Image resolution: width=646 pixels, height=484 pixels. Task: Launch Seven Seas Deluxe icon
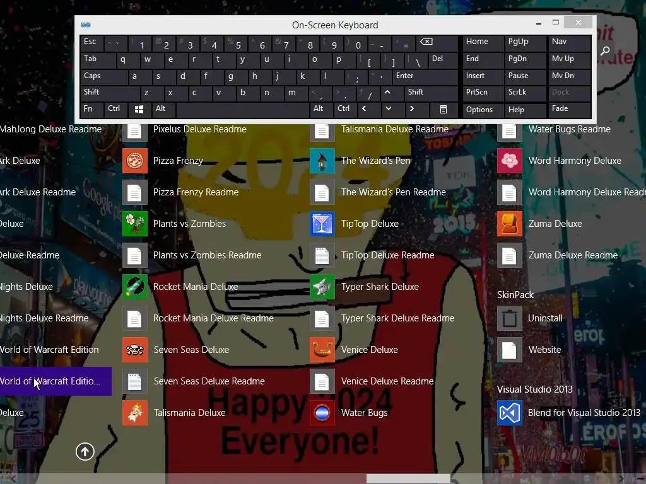[135, 349]
